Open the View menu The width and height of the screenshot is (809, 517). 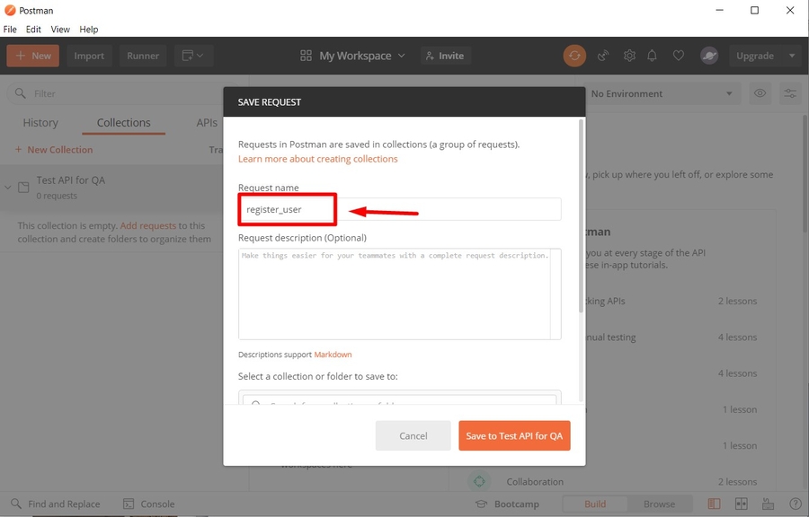coord(59,29)
